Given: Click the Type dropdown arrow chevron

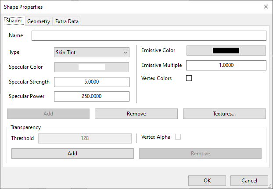Looking at the screenshot, I should pyautogui.click(x=126, y=52).
